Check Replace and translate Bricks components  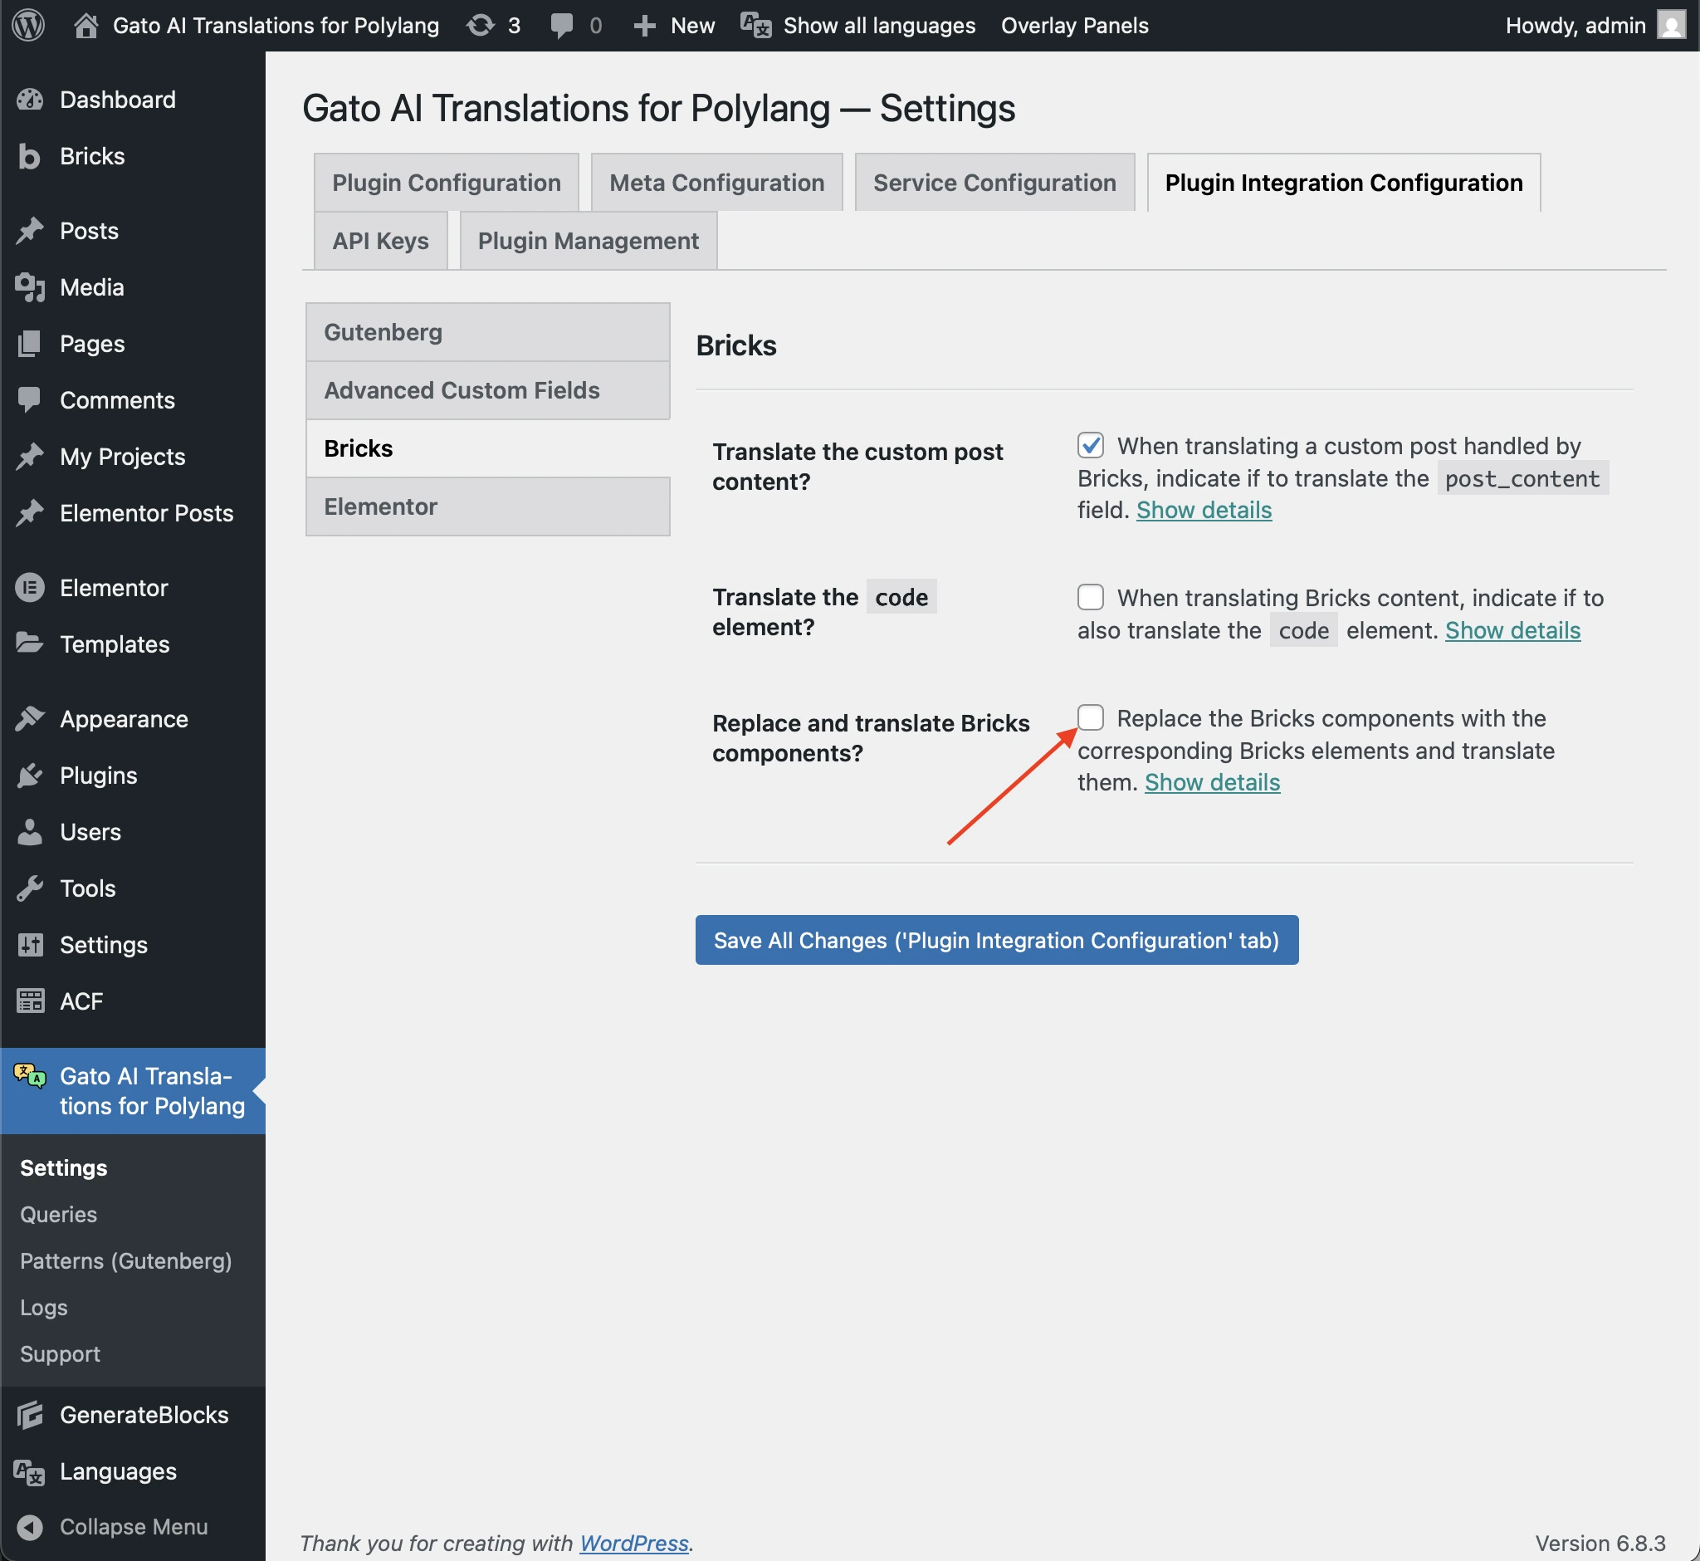pyautogui.click(x=1090, y=717)
